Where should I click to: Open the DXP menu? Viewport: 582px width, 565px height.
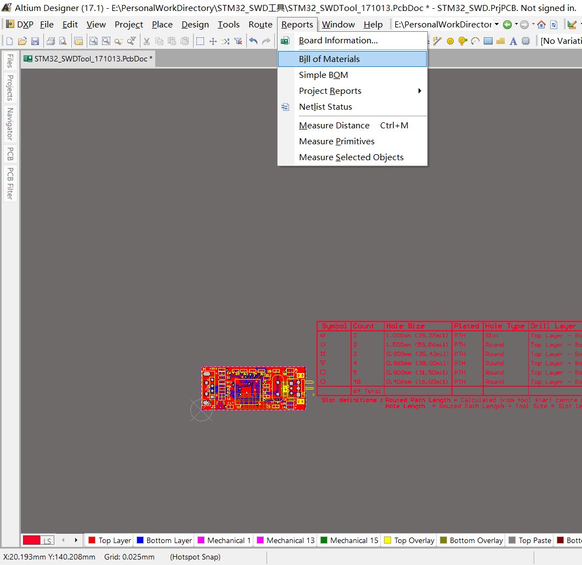(20, 25)
